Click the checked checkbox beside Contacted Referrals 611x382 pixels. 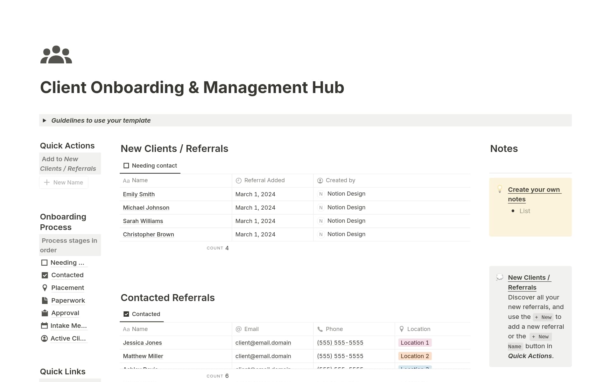point(126,314)
